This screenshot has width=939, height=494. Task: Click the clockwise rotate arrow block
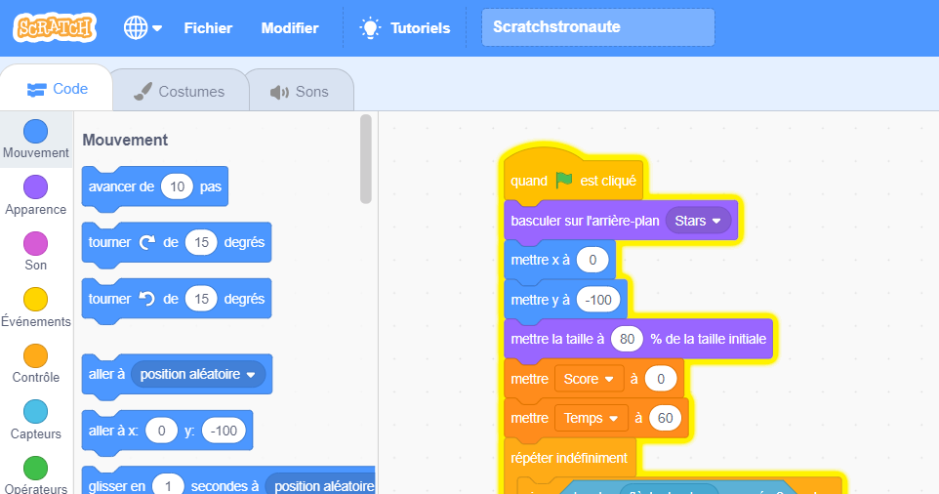click(147, 242)
